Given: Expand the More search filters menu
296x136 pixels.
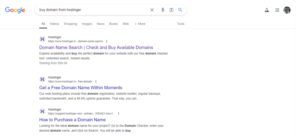Looking at the screenshot, I should [140, 24].
